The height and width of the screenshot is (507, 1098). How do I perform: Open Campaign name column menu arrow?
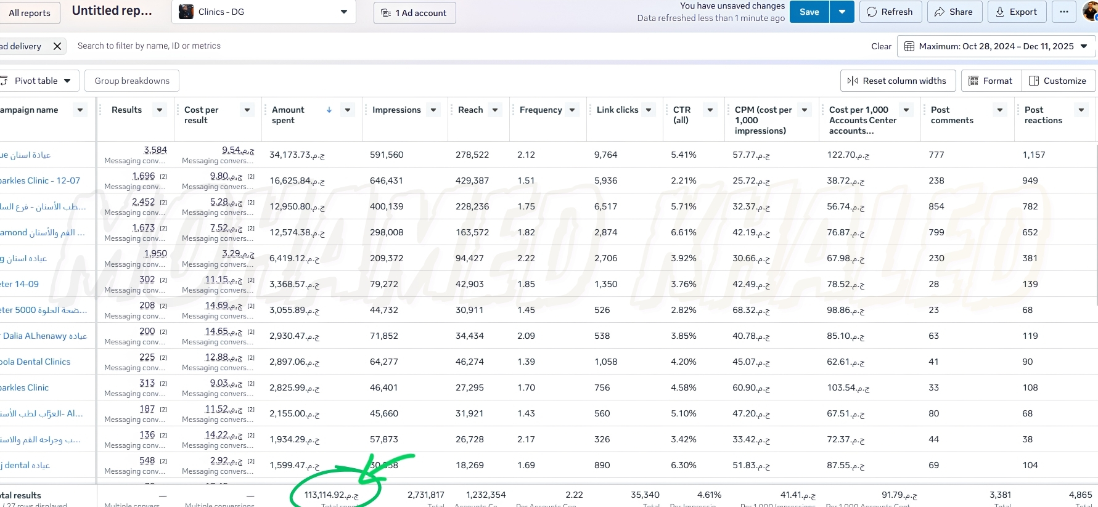click(x=80, y=110)
